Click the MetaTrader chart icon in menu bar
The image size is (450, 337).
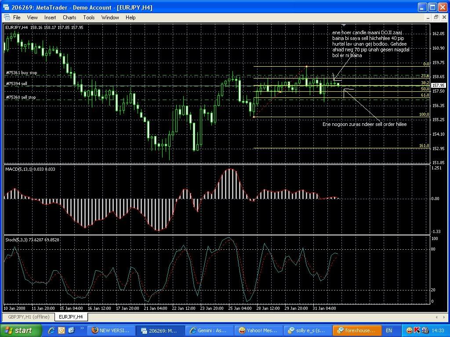[7, 18]
